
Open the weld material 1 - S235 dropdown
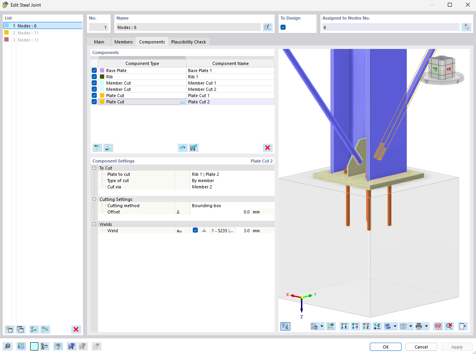[x=223, y=231]
